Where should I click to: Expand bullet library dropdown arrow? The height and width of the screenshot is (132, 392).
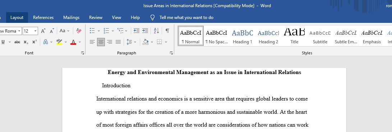(98, 31)
